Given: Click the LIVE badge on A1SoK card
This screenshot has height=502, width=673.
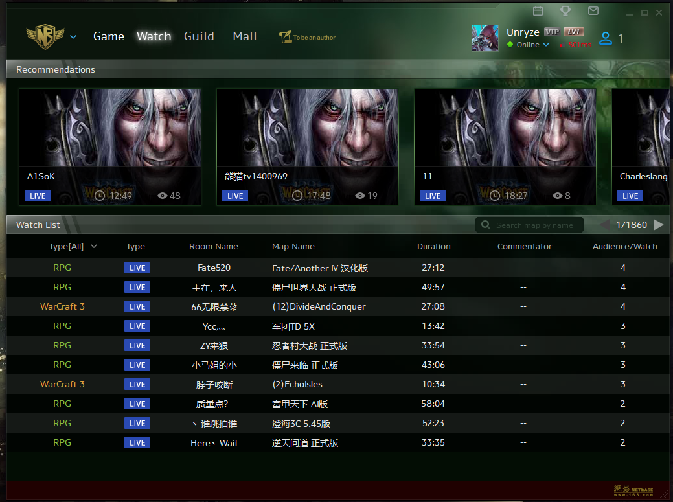Looking at the screenshot, I should click(x=38, y=196).
